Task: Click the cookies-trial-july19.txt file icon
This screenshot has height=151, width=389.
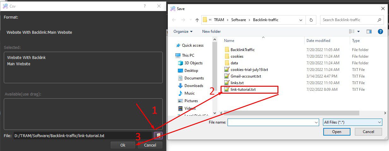Action: [x=227, y=70]
